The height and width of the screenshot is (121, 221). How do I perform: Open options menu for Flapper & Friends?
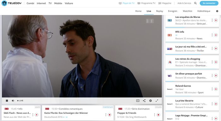[154, 115]
